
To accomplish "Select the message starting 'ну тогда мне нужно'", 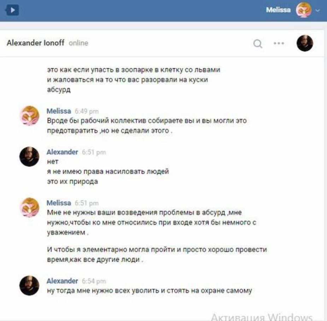I will pyautogui.click(x=150, y=291).
